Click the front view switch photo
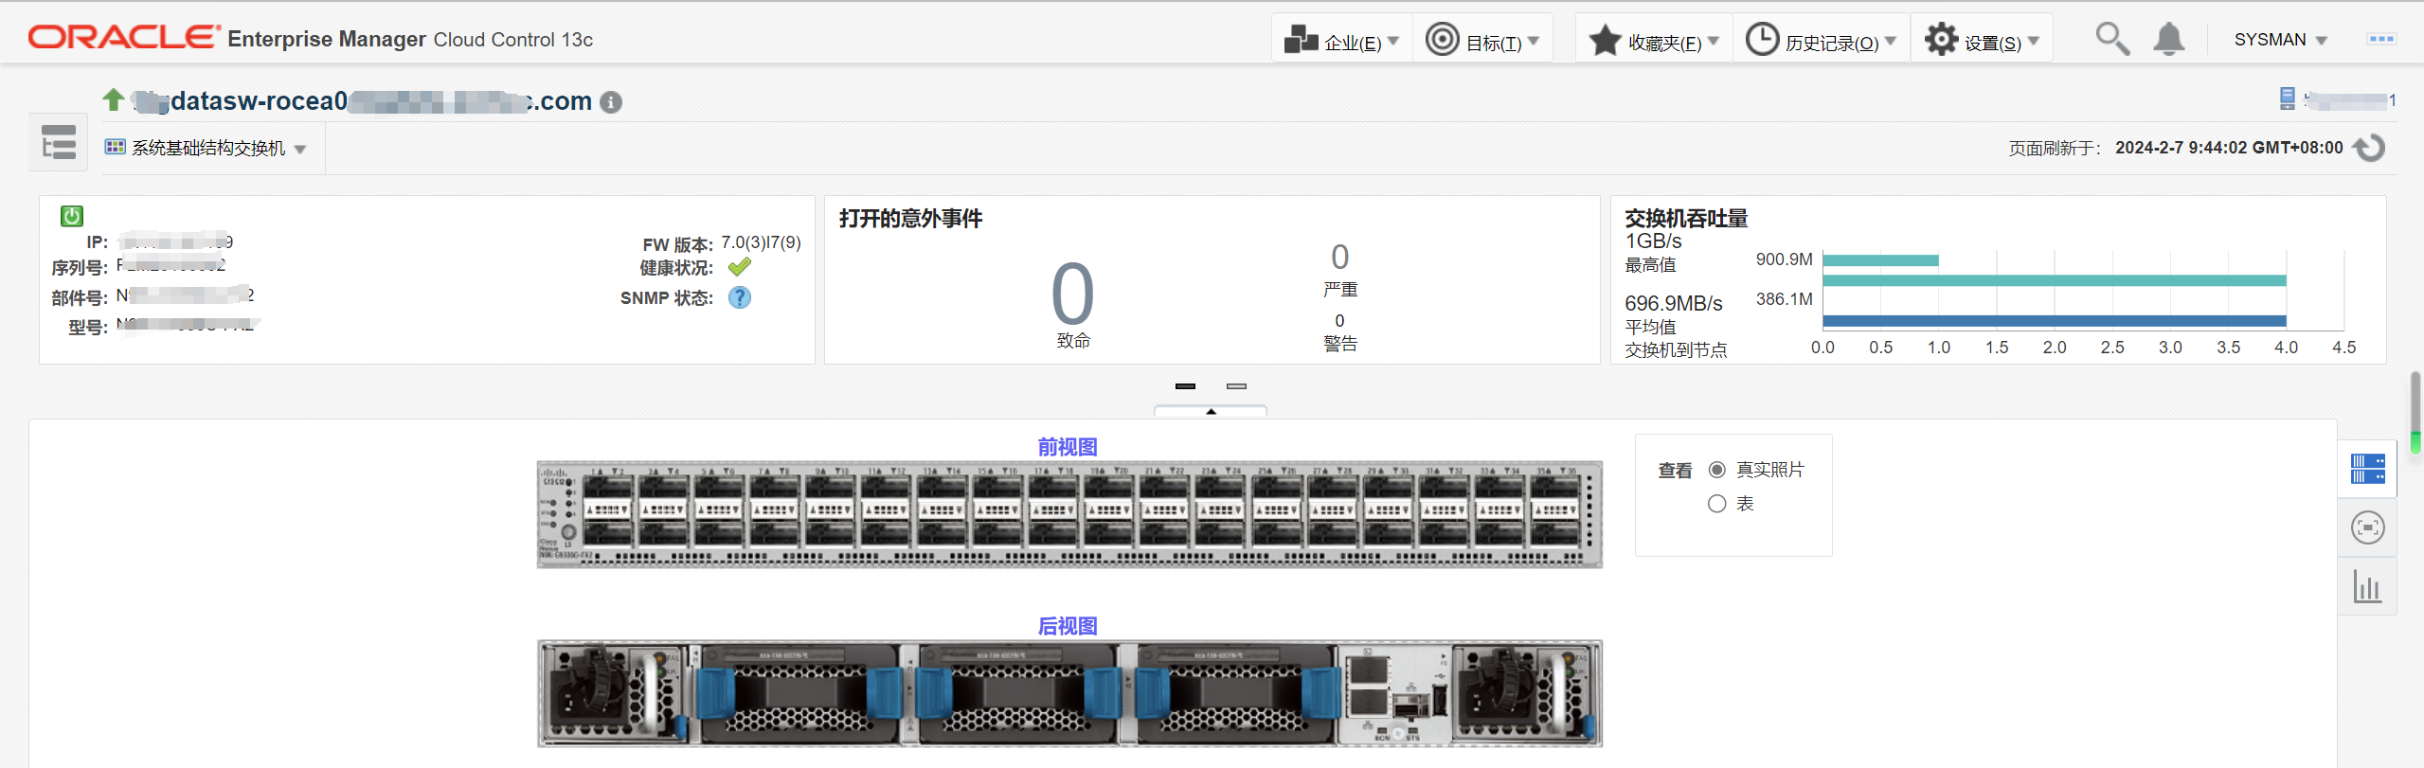The width and height of the screenshot is (2424, 768). point(1069,514)
